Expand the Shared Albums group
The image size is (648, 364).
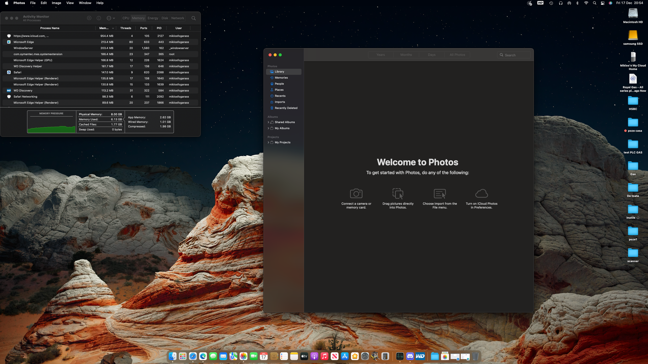[268, 122]
